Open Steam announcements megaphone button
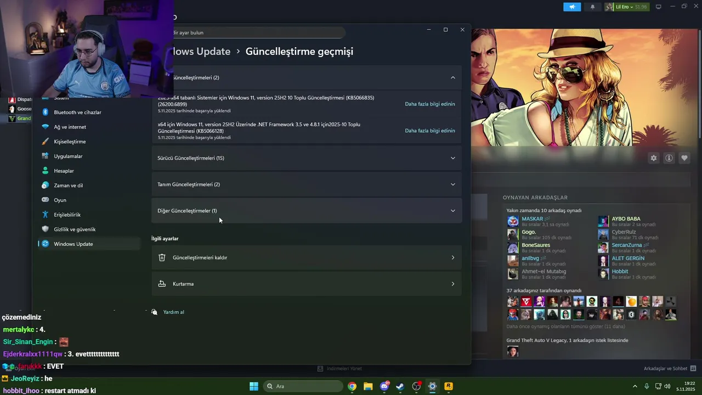The width and height of the screenshot is (702, 395). (571, 7)
